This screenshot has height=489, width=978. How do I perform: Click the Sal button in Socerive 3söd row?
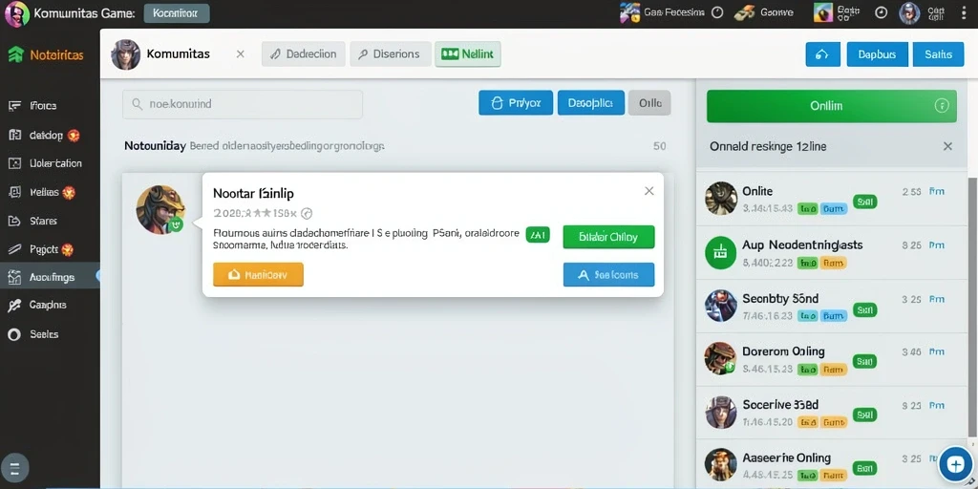click(864, 415)
